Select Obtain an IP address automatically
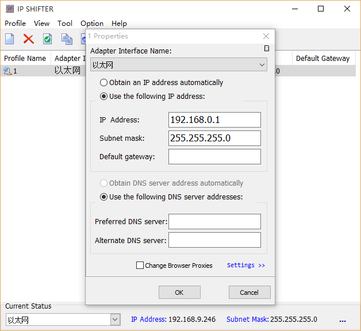Image resolution: width=361 pixels, height=331 pixels. 104,83
